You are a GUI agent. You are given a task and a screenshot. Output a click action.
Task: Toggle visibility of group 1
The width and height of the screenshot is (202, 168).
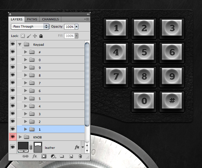click(x=13, y=129)
